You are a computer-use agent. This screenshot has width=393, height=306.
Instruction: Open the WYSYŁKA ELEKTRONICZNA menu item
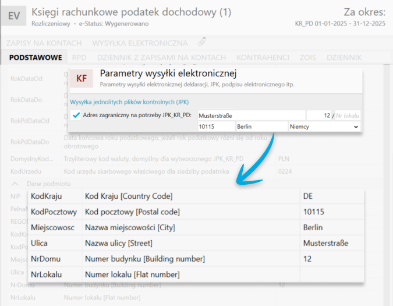[x=140, y=43]
